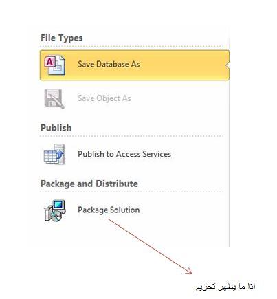Click the Package Solution installer disc icon
277x299 pixels.
coord(55,210)
